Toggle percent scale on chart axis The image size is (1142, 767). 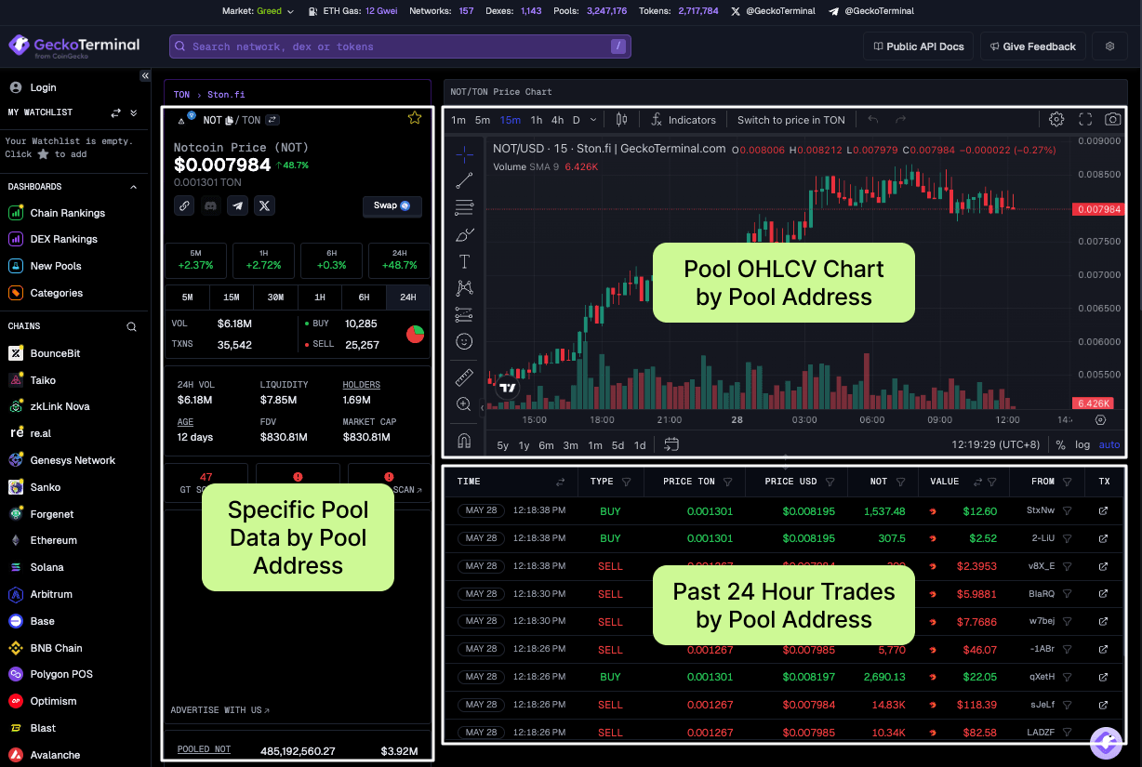1060,444
